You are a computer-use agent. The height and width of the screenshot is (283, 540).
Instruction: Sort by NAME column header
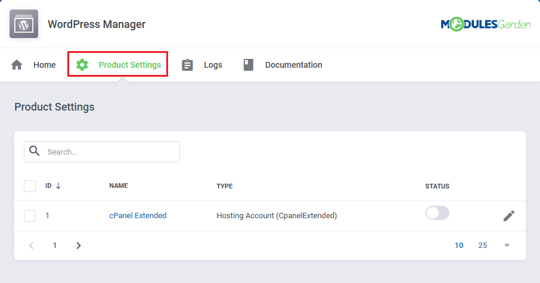[x=119, y=185]
